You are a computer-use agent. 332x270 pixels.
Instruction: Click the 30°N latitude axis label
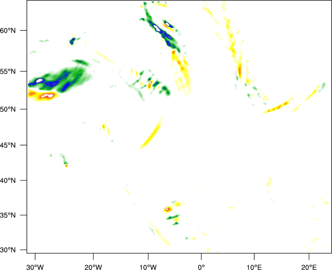point(8,250)
